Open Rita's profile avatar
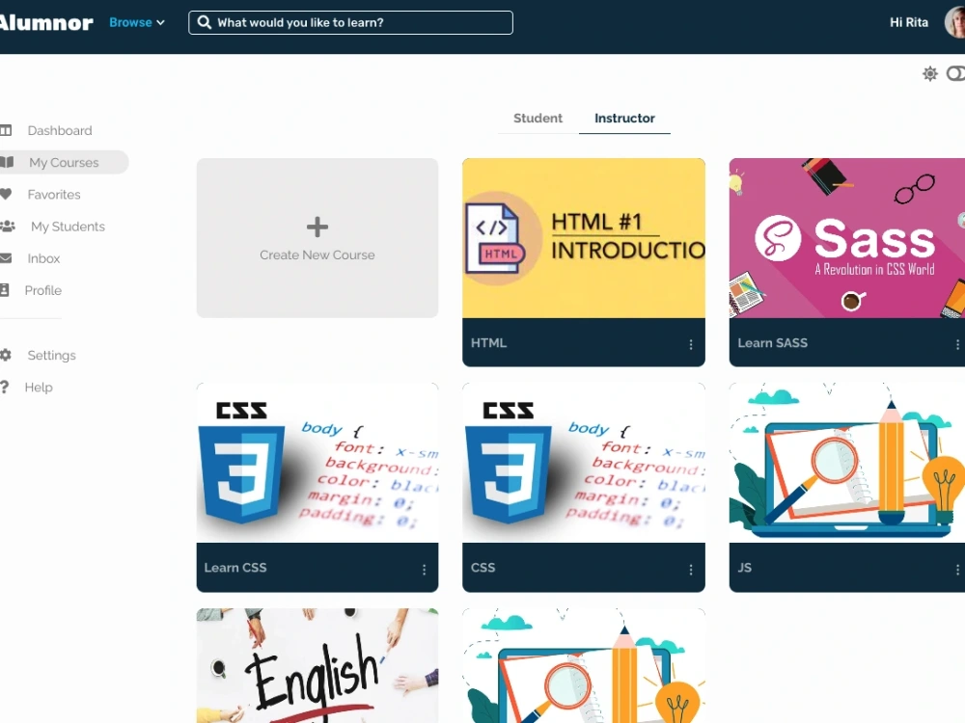Screen dimensions: 965x723 click(955, 23)
